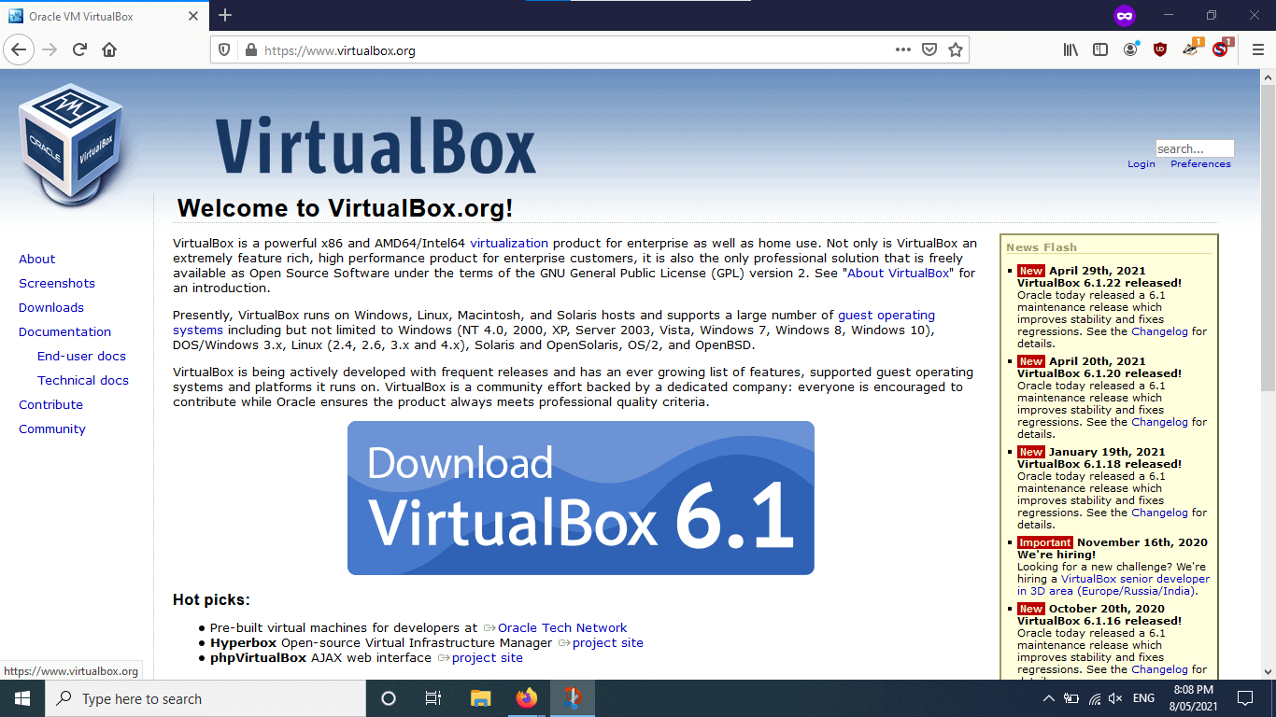Close the Oracle VM VirtualBox tab

pyautogui.click(x=193, y=16)
